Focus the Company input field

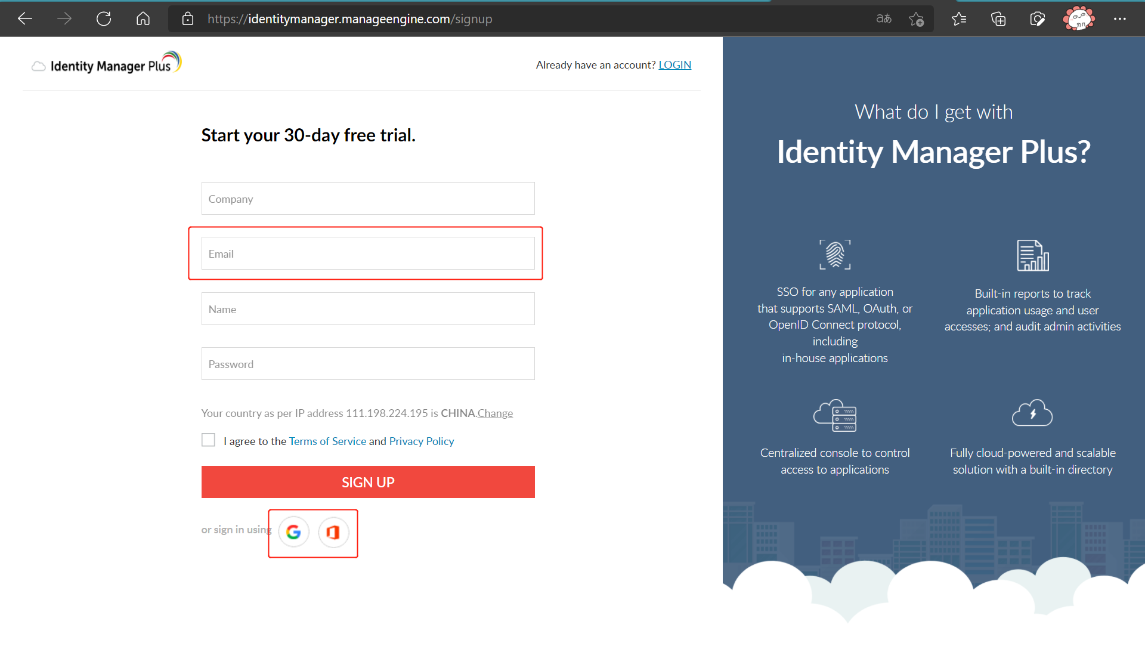[x=368, y=199]
